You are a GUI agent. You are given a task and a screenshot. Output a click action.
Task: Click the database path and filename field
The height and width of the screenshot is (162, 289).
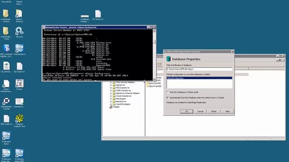pos(199,69)
